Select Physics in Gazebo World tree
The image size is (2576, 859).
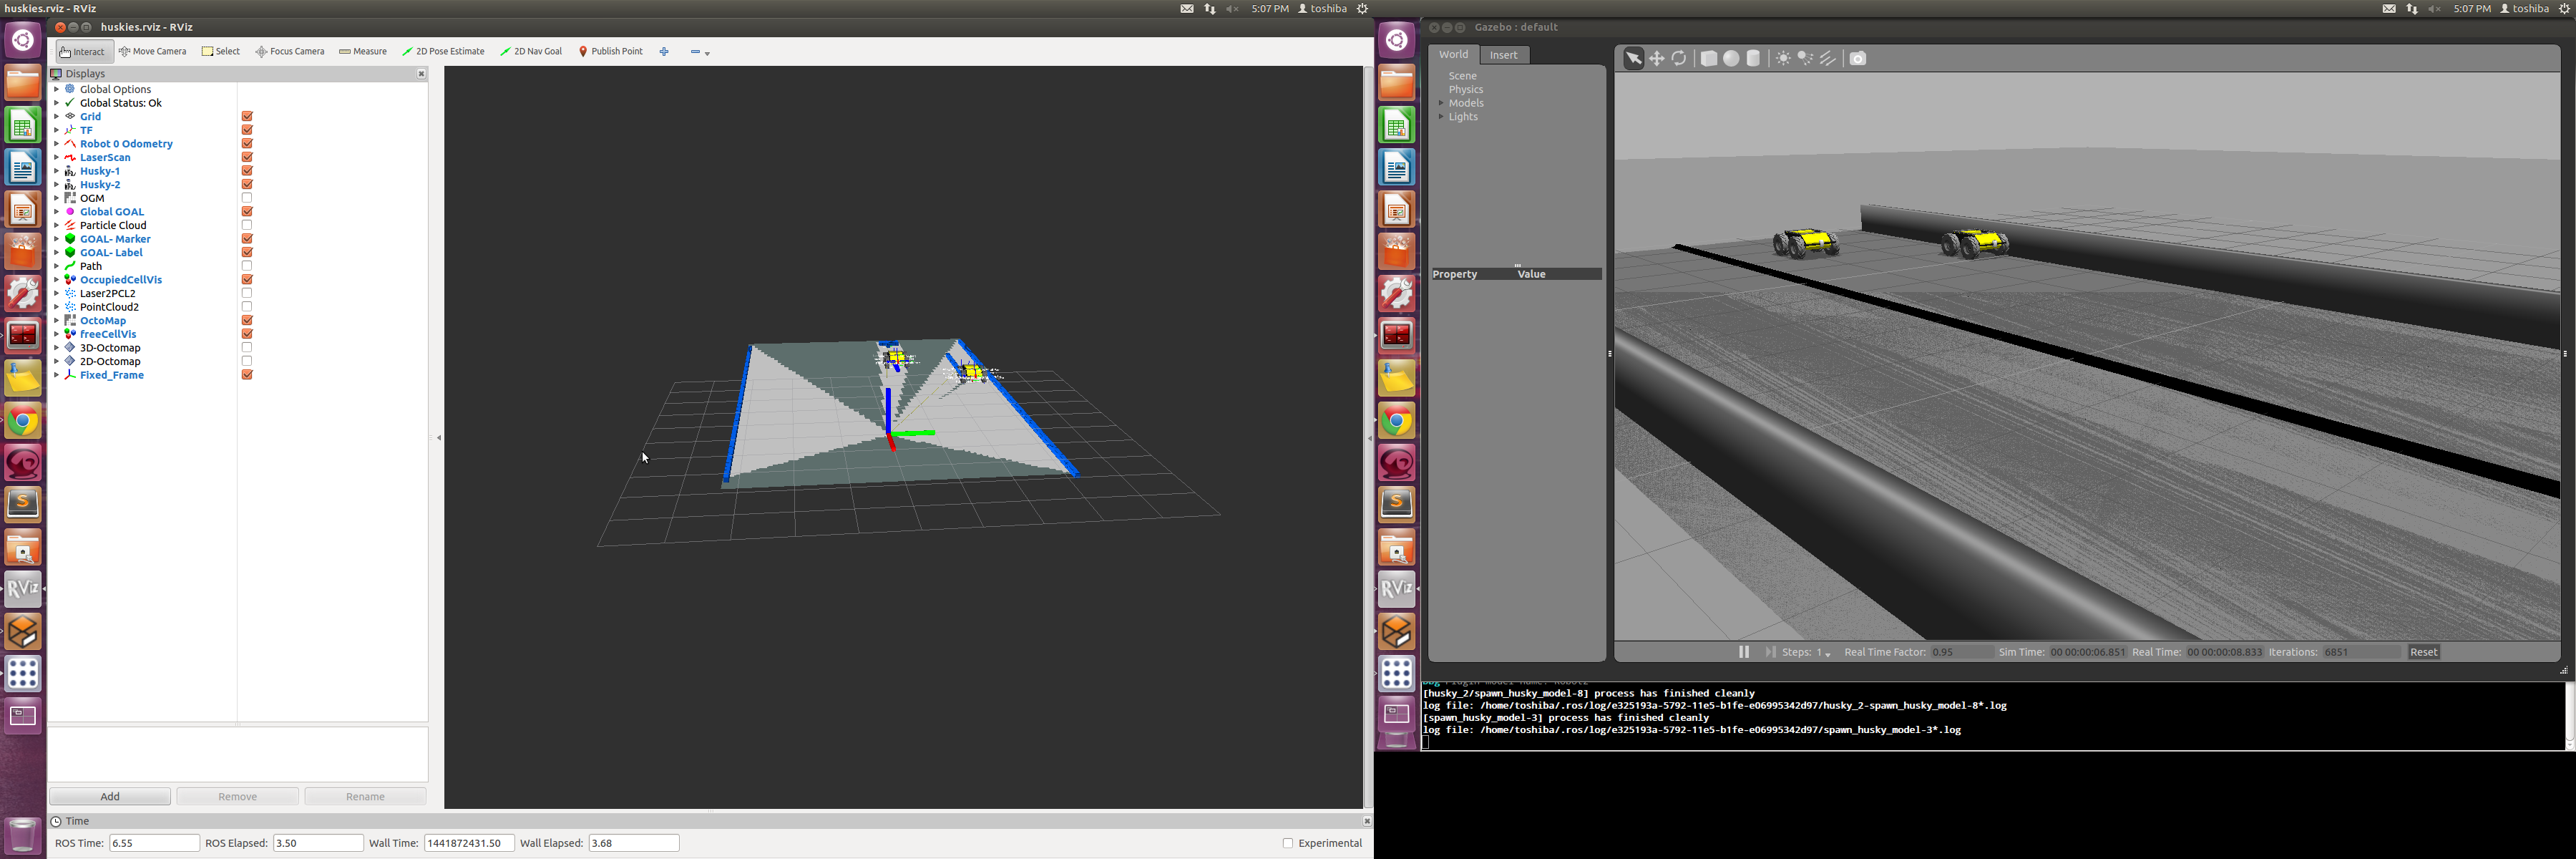[x=1466, y=90]
